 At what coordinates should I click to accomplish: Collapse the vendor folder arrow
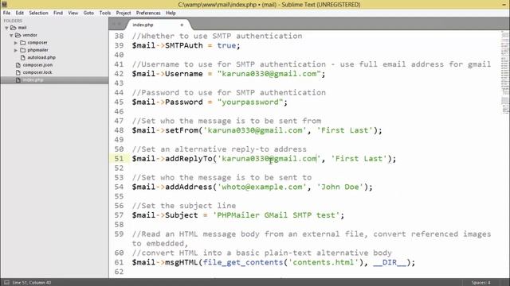pos(11,35)
